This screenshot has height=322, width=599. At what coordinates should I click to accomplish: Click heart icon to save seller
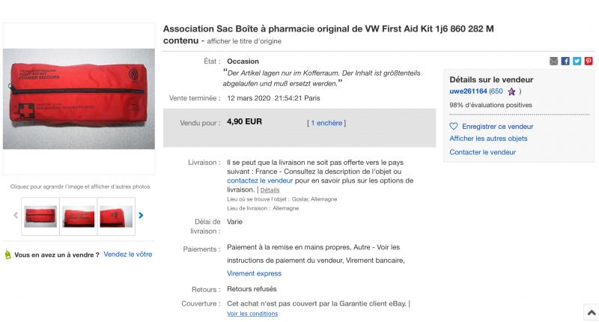(x=454, y=126)
